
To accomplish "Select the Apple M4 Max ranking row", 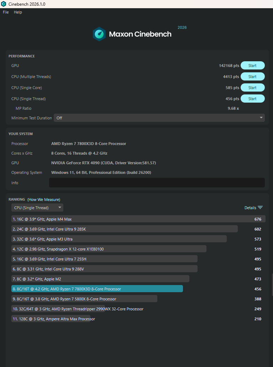I will (x=138, y=219).
